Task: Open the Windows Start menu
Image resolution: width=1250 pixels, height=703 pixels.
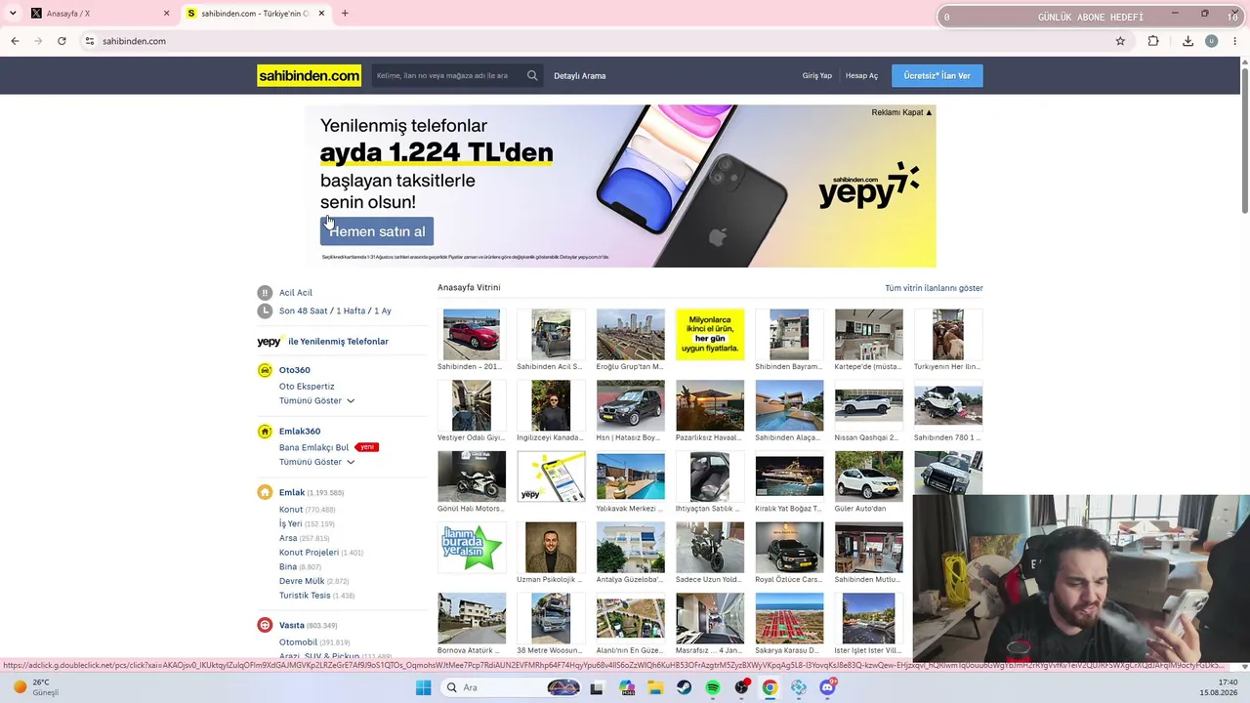Action: point(423,687)
